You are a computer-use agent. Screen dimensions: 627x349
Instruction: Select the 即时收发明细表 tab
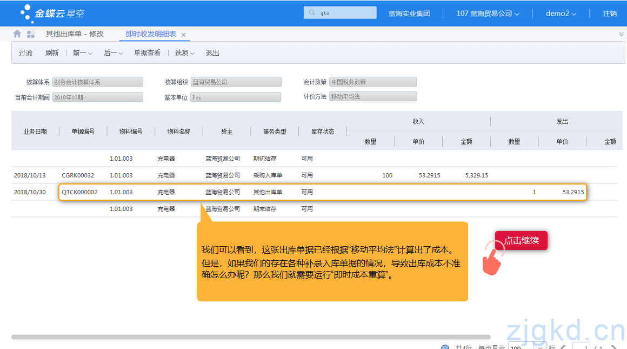coord(151,34)
